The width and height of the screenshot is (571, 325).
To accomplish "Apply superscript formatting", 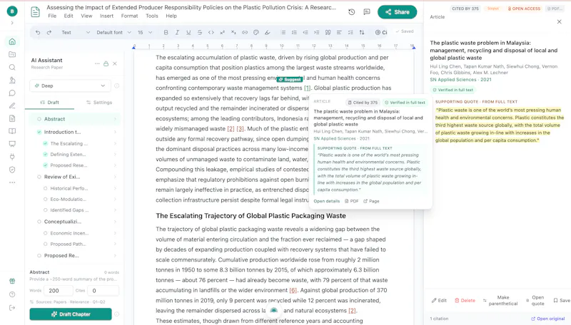I will (222, 32).
